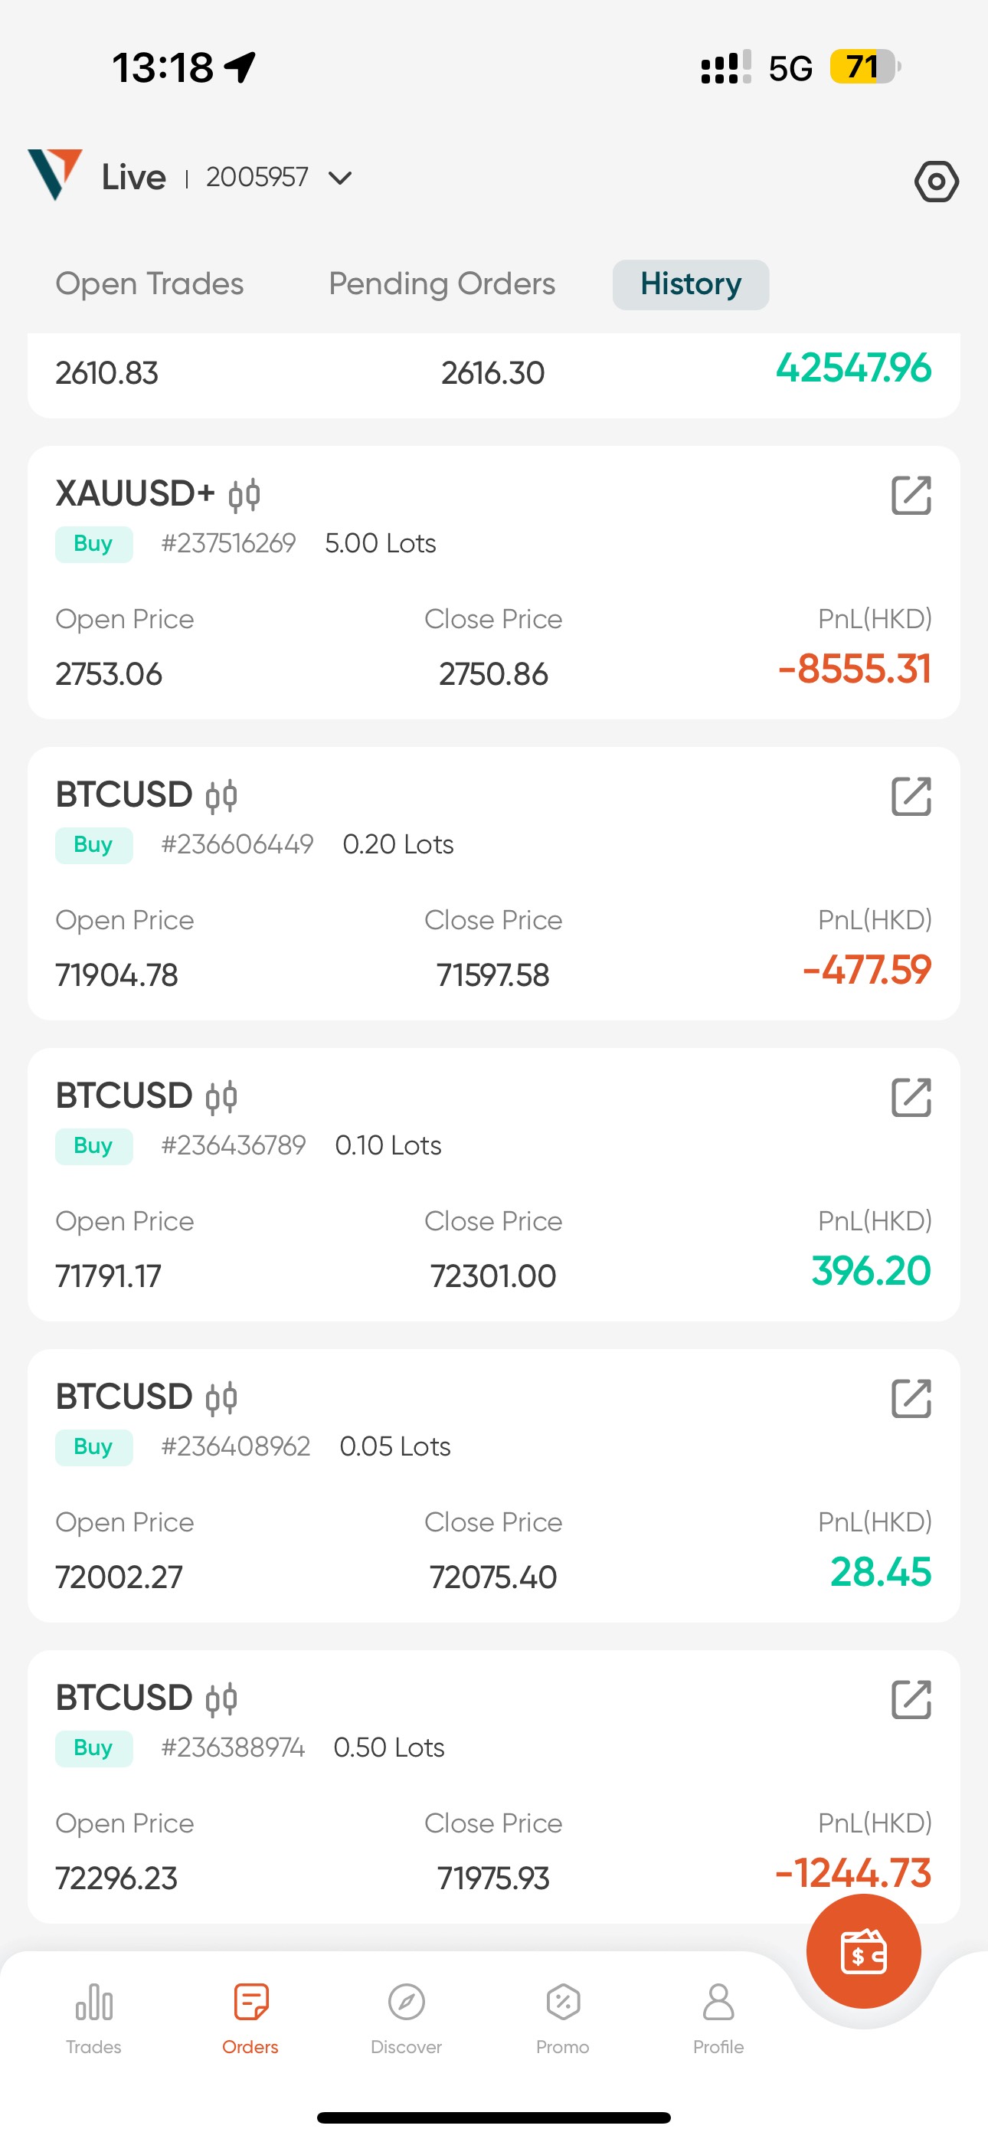Select the History tab
Viewport: 988px width, 2142px height.
[x=690, y=284]
